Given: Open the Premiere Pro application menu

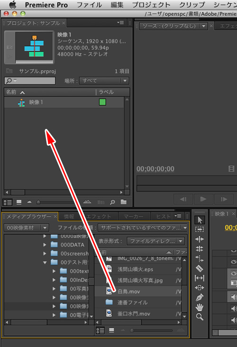Looking at the screenshot, I should tap(46, 5).
